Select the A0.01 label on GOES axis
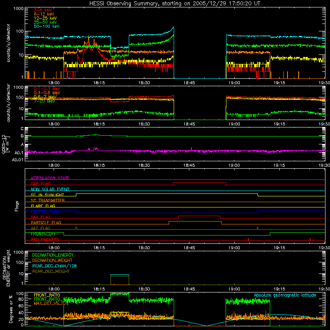This screenshot has width=330, height=330. click(x=17, y=160)
